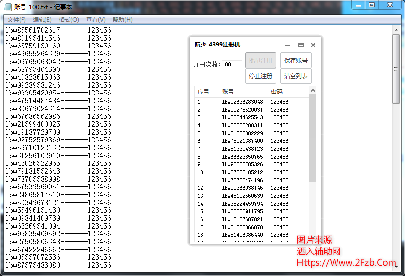
Task: Click the 保存账号 button
Action: 295,61
